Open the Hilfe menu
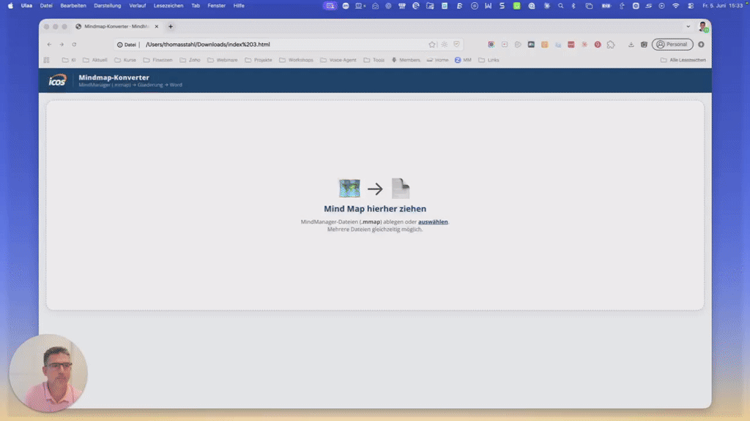The width and height of the screenshot is (750, 421). (240, 6)
